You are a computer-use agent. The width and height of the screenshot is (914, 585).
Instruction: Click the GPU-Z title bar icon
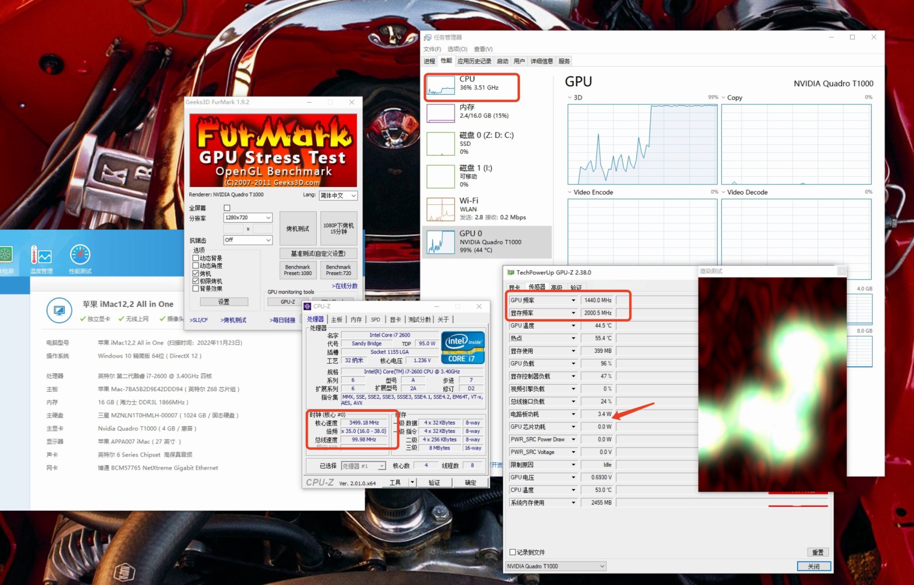click(x=510, y=272)
